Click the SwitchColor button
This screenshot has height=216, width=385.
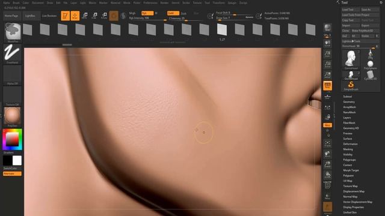click(x=10, y=168)
